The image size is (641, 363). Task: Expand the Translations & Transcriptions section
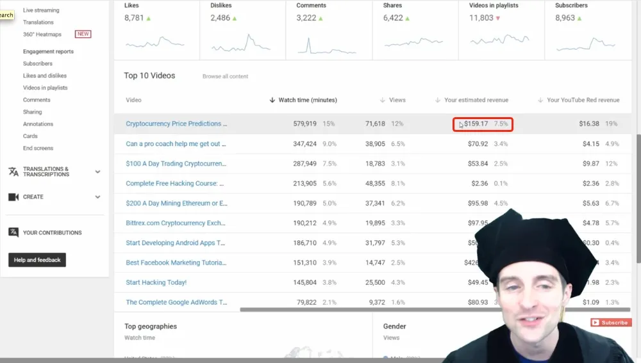97,172
